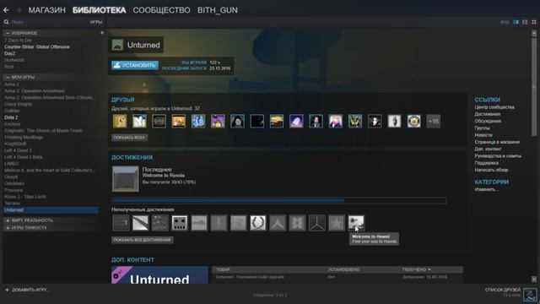Select the diagonal stripe locked achievement icon
The height and width of the screenshot is (304, 540).
(141, 223)
